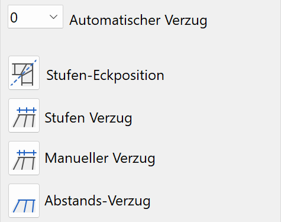
Task: Click the Automatischer Verzug label
Action: point(138,20)
